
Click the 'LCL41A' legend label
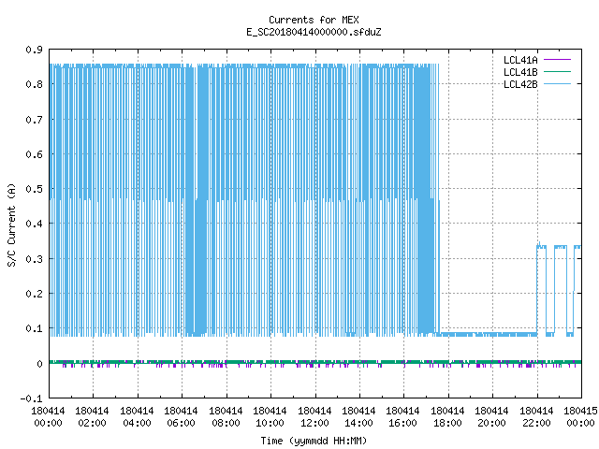520,60
